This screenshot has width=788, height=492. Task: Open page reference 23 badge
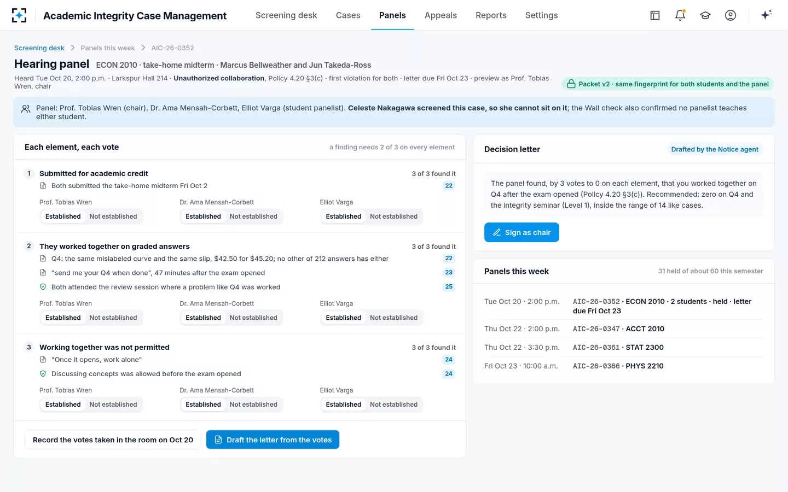tap(449, 273)
